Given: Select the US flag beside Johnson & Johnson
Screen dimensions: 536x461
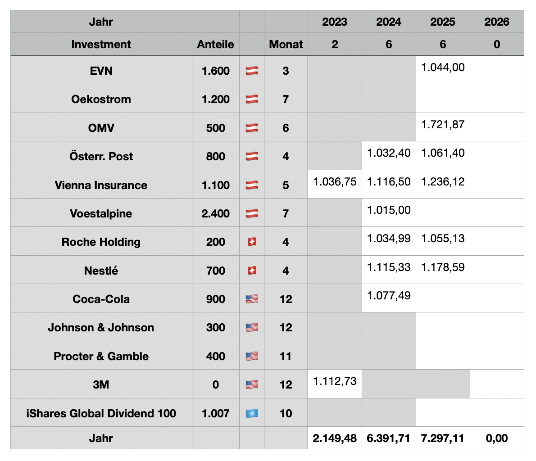Looking at the screenshot, I should 252,328.
